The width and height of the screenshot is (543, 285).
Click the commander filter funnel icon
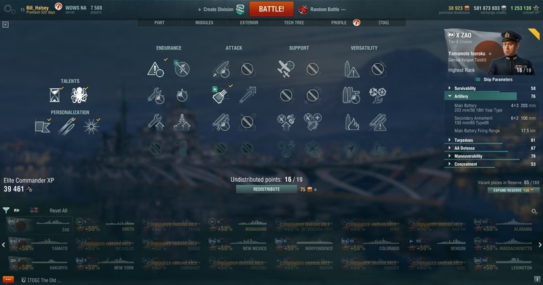click(6, 210)
